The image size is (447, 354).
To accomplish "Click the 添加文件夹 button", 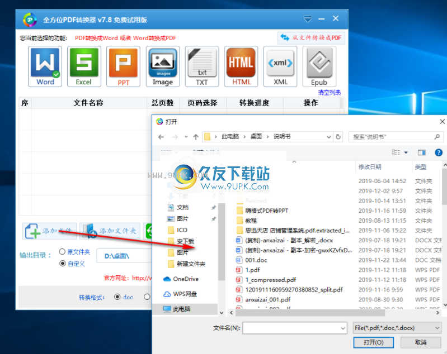I will (110, 231).
